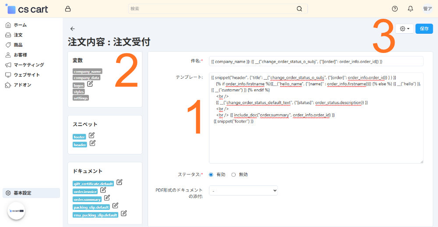Click the floating cs cart widget
This screenshot has width=438, height=227.
point(16,211)
